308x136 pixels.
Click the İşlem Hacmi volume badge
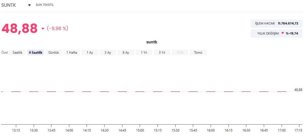(276, 23)
